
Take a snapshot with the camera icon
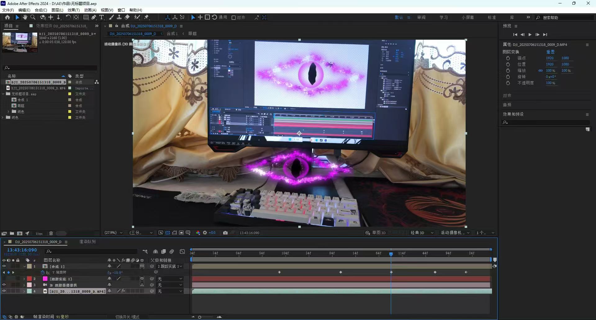pos(225,233)
